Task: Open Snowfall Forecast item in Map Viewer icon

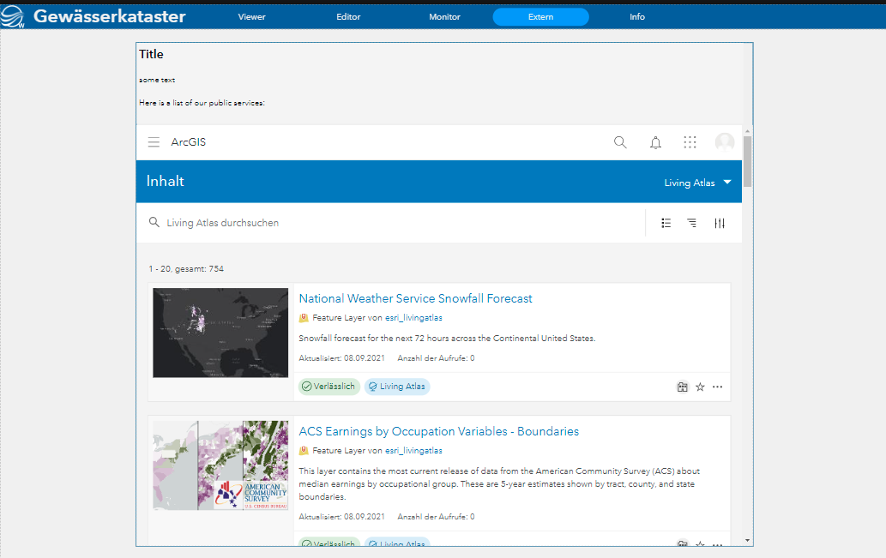Action: coord(683,387)
